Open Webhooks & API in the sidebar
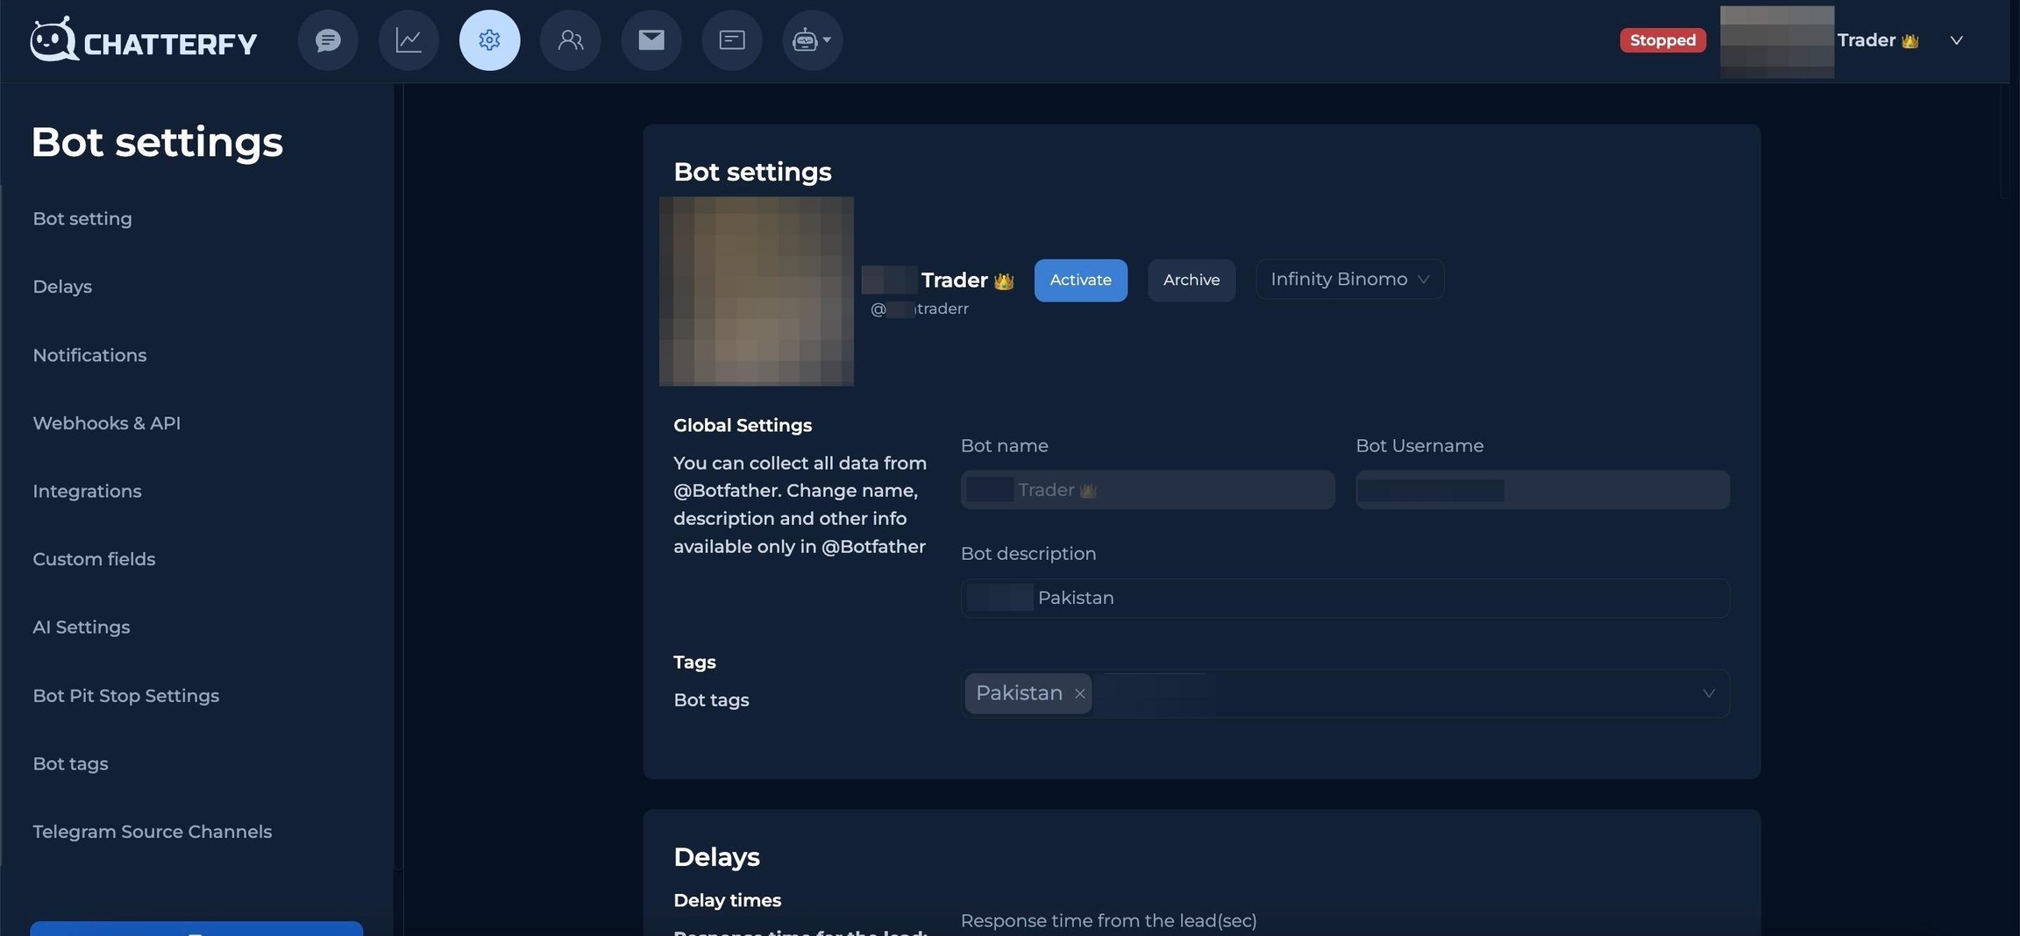The image size is (2020, 936). click(107, 423)
